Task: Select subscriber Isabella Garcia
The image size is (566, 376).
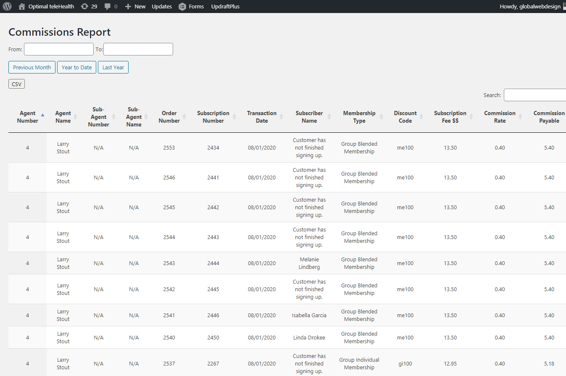Action: (309, 316)
